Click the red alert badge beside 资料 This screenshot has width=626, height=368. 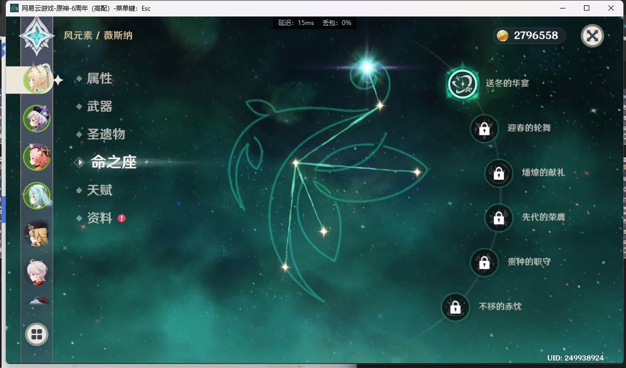tap(121, 218)
